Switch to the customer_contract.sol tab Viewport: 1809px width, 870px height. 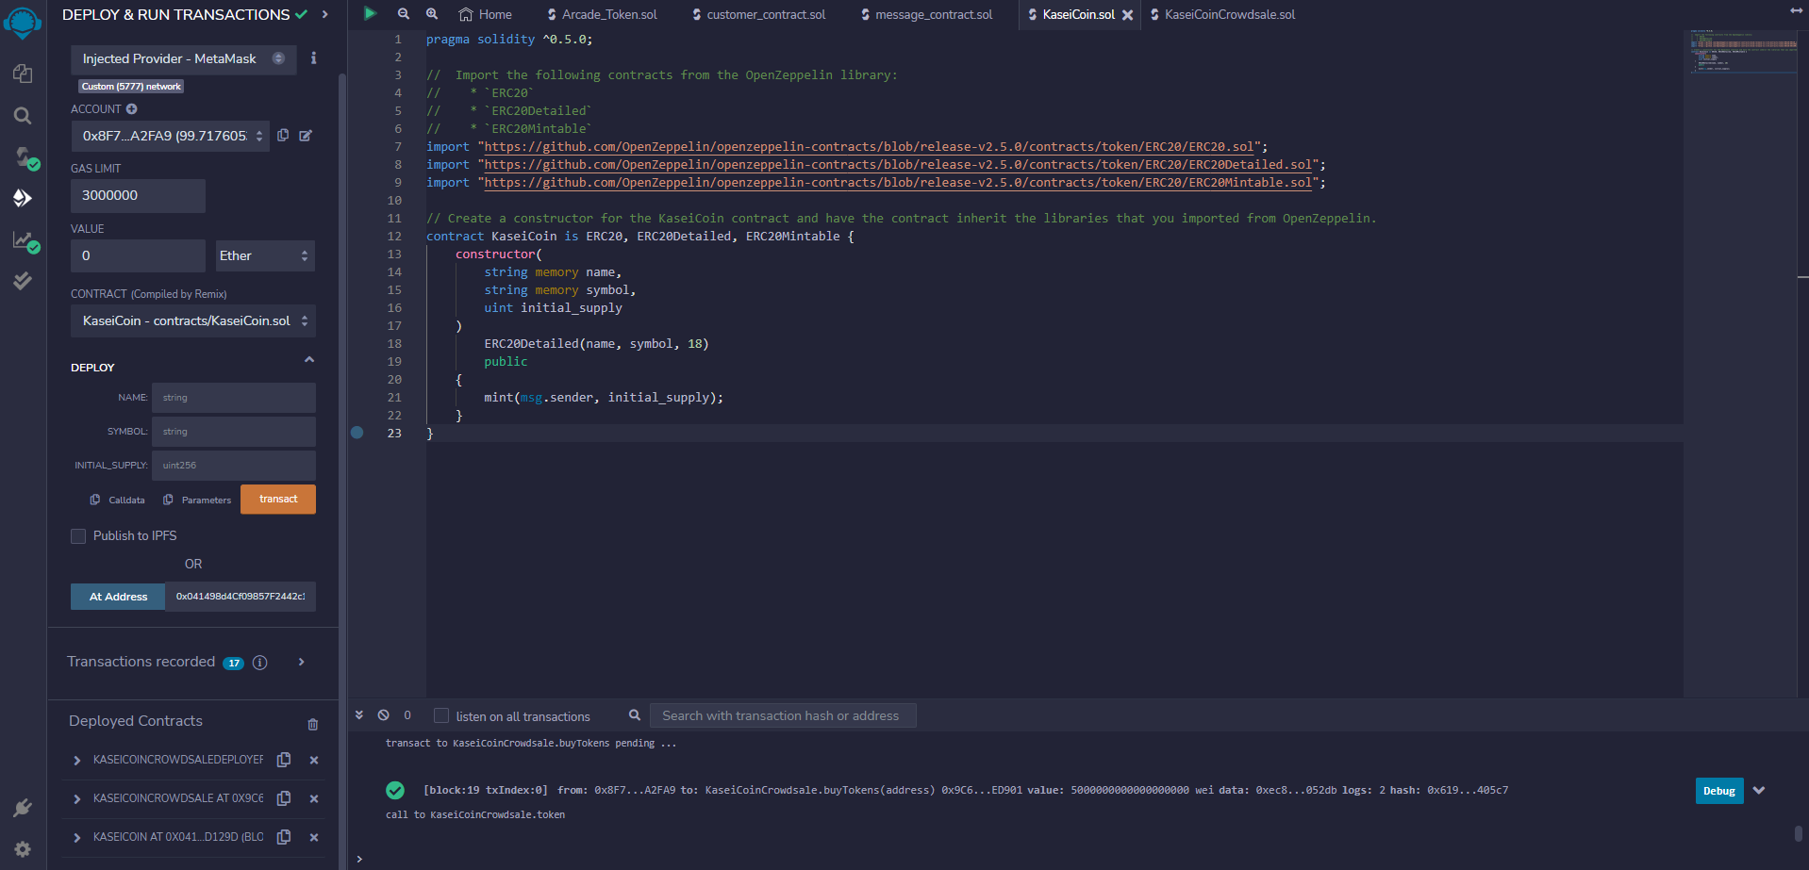click(x=758, y=14)
